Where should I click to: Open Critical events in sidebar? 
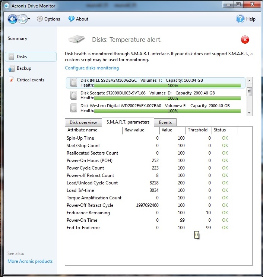tap(31, 80)
